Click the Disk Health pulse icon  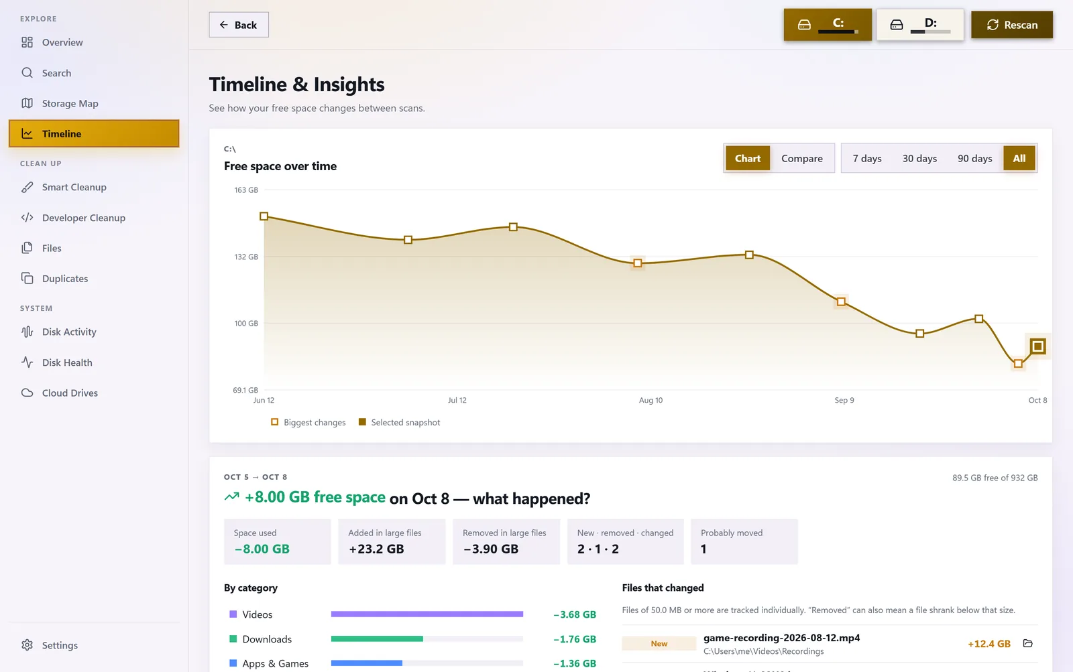coord(27,362)
